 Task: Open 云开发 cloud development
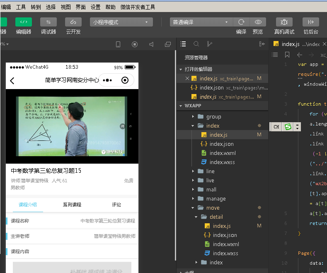[73, 22]
